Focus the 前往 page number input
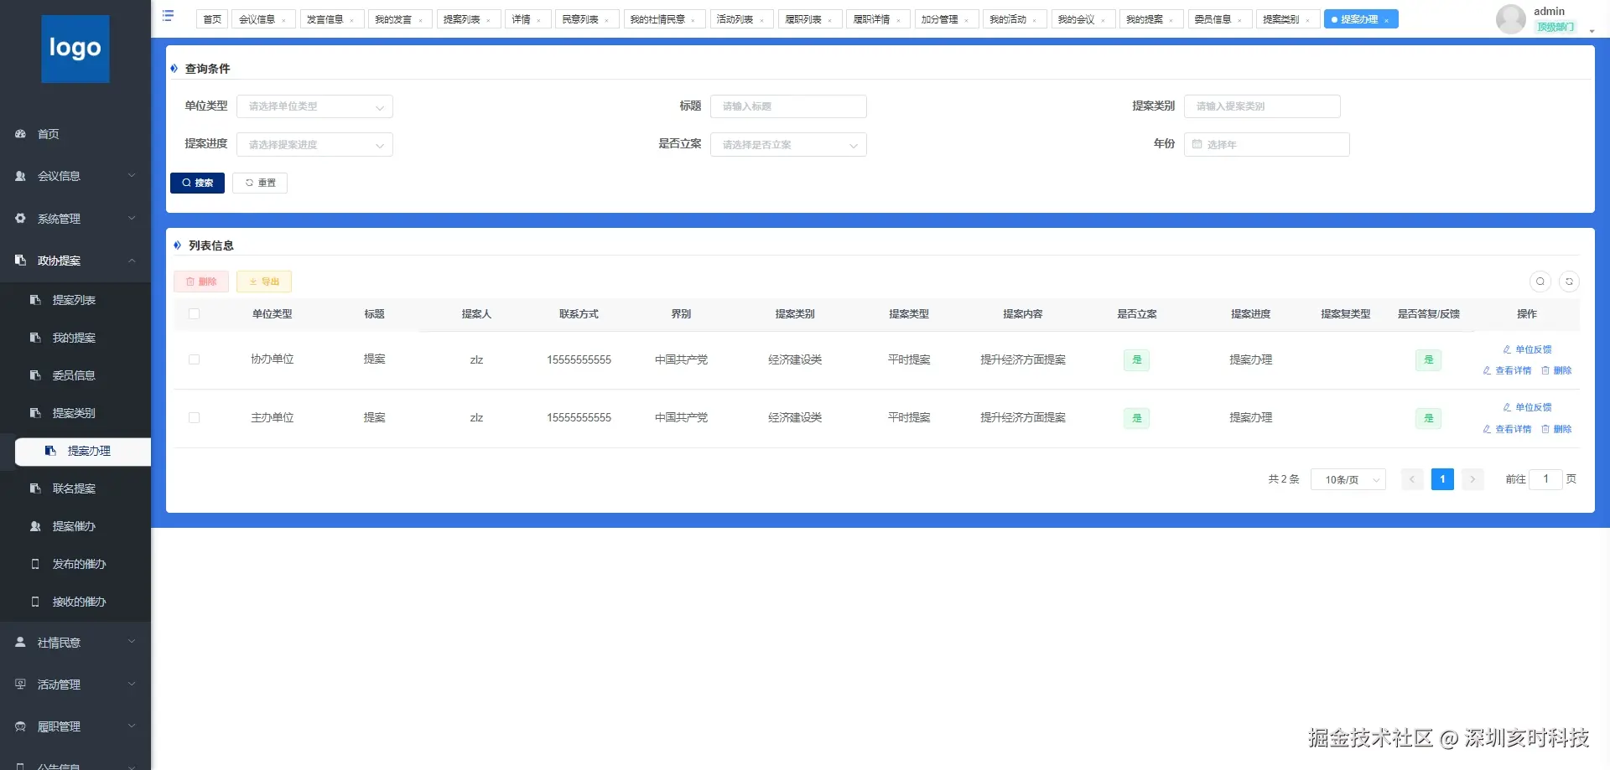This screenshot has width=1610, height=770. [x=1545, y=479]
